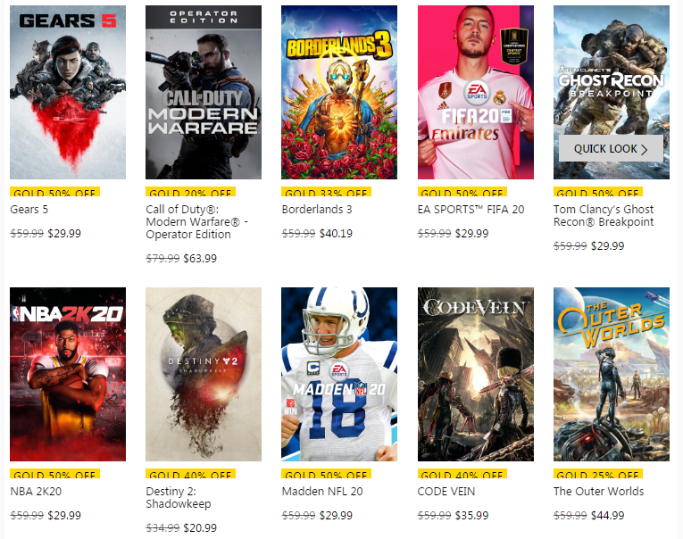Open the NBA 2K20 cover art
The height and width of the screenshot is (539, 683).
68,374
